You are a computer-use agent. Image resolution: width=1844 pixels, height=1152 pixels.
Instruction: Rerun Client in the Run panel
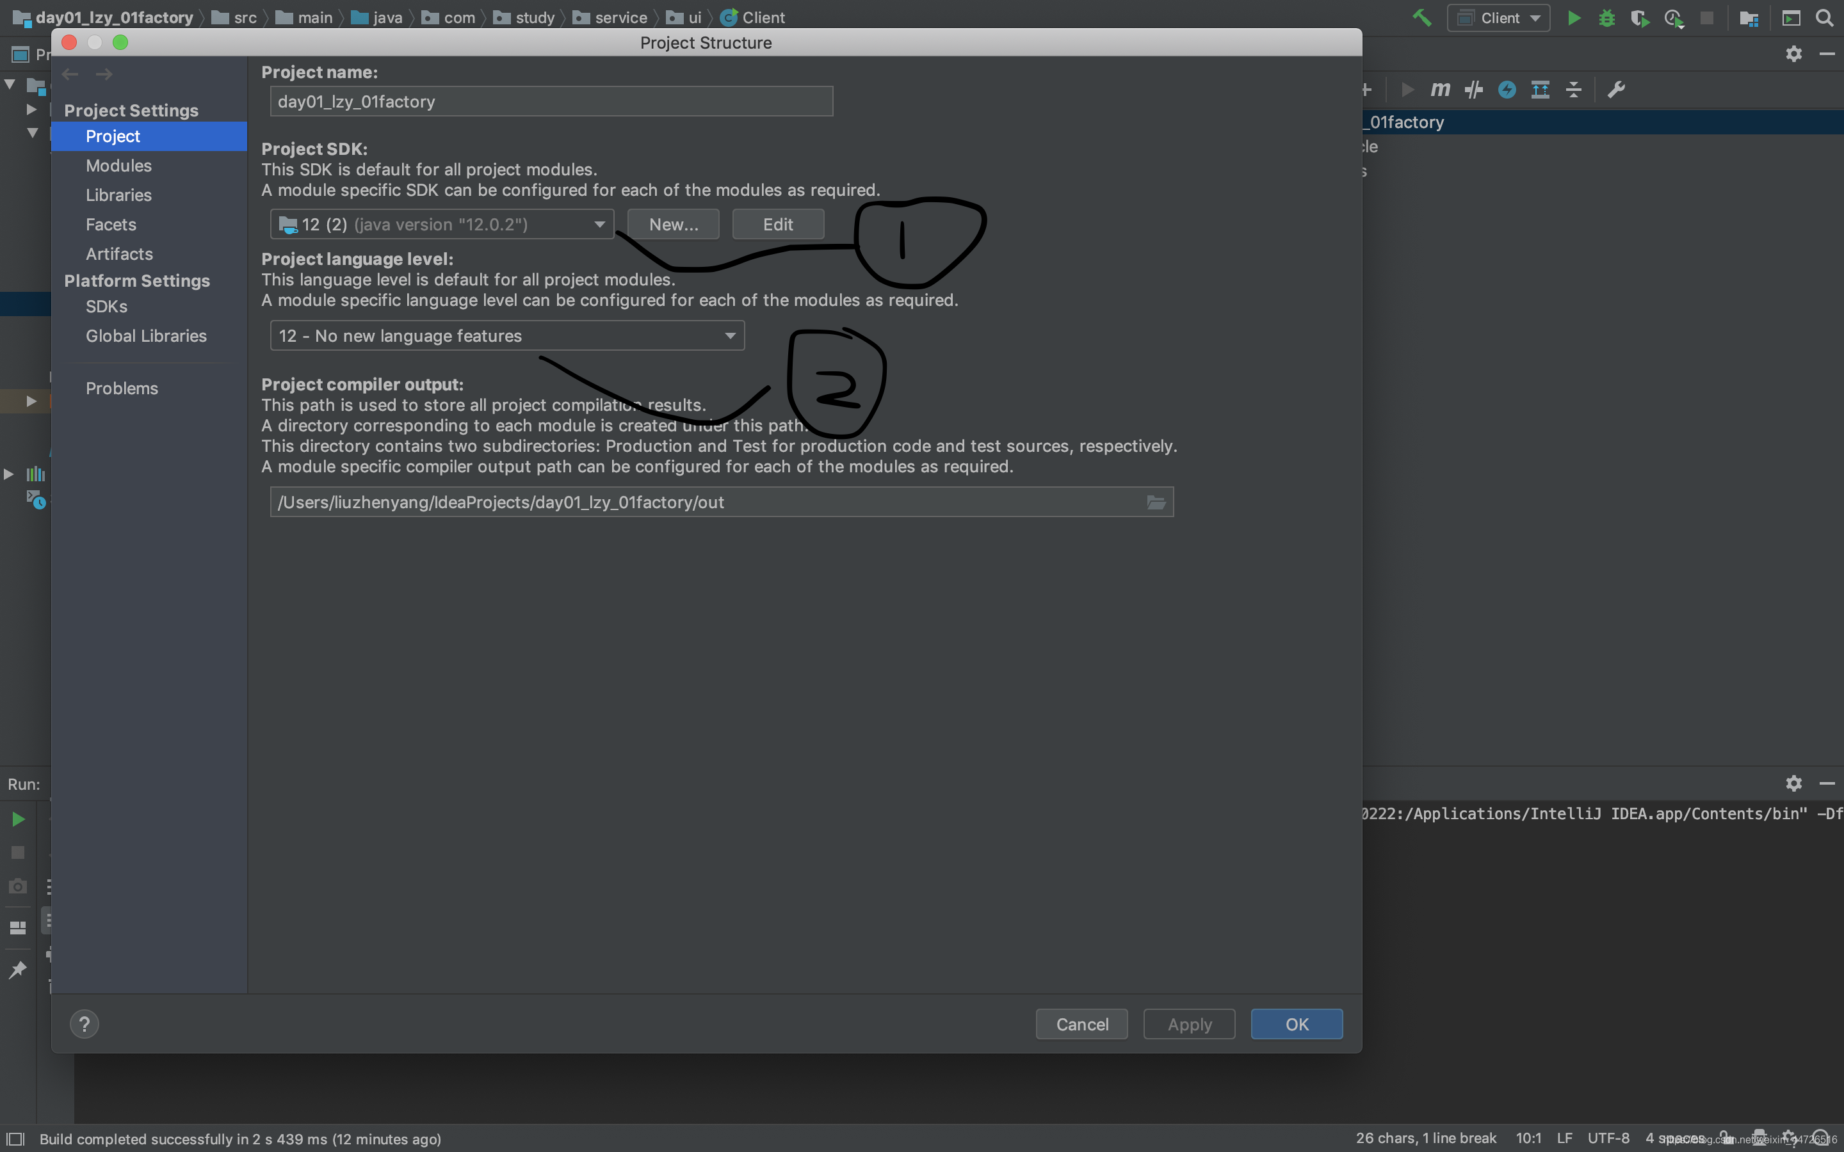point(17,819)
